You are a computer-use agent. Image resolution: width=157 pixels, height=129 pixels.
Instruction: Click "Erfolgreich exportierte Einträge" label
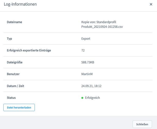[x=29, y=51]
